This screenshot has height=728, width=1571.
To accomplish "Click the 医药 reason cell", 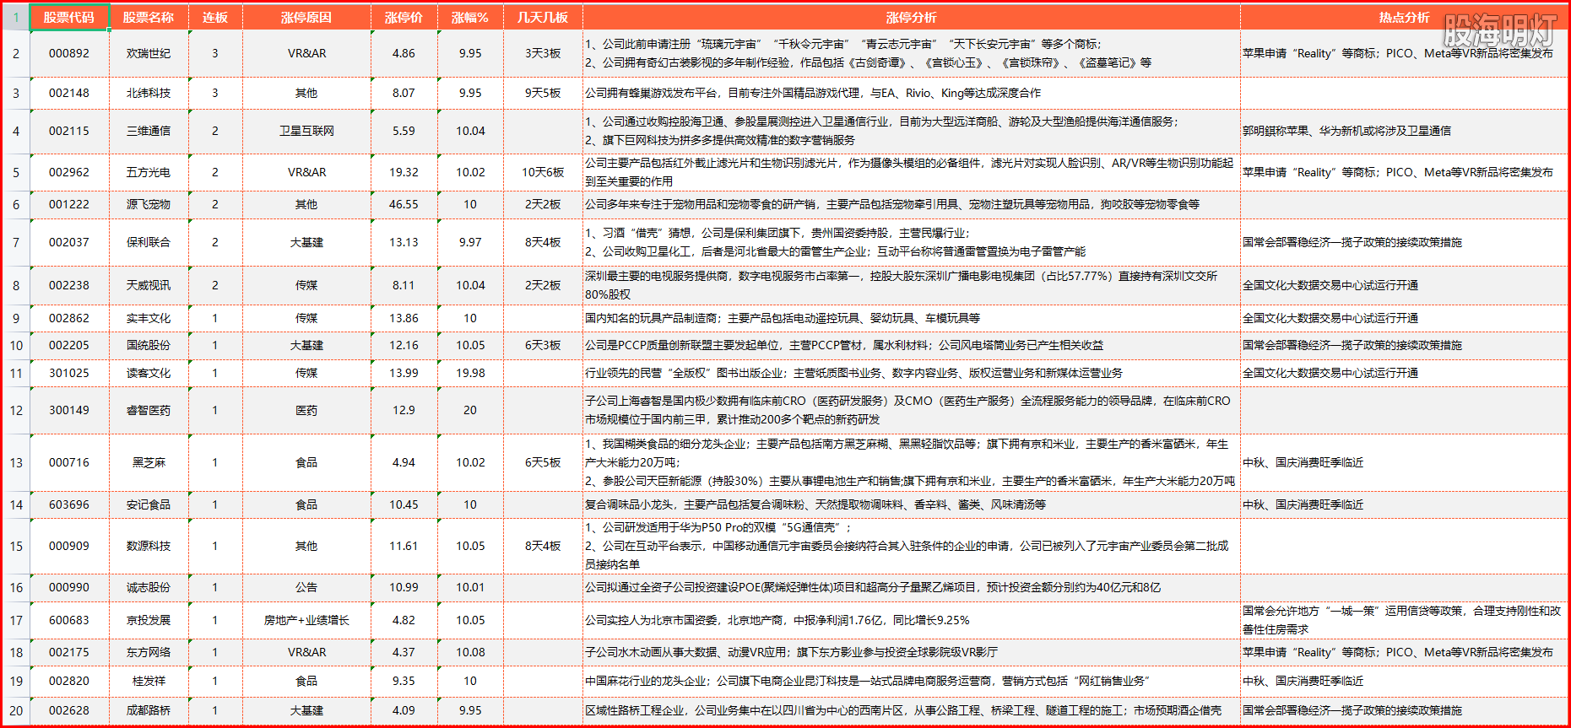I will point(306,410).
